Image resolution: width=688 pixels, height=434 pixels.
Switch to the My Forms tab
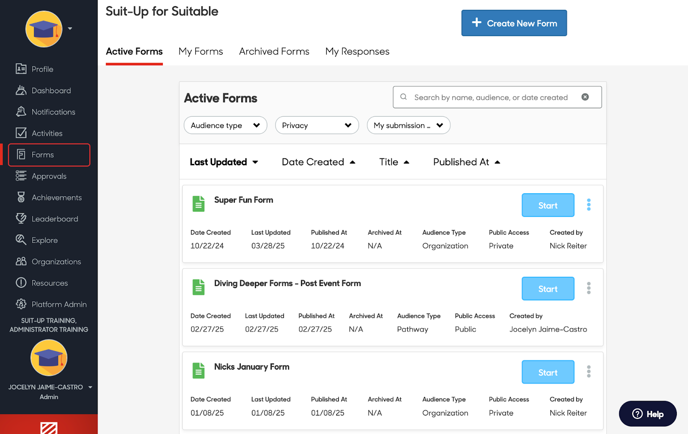(201, 52)
